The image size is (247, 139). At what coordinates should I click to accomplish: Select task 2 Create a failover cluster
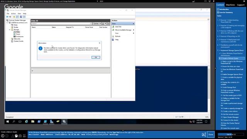coord(232,58)
